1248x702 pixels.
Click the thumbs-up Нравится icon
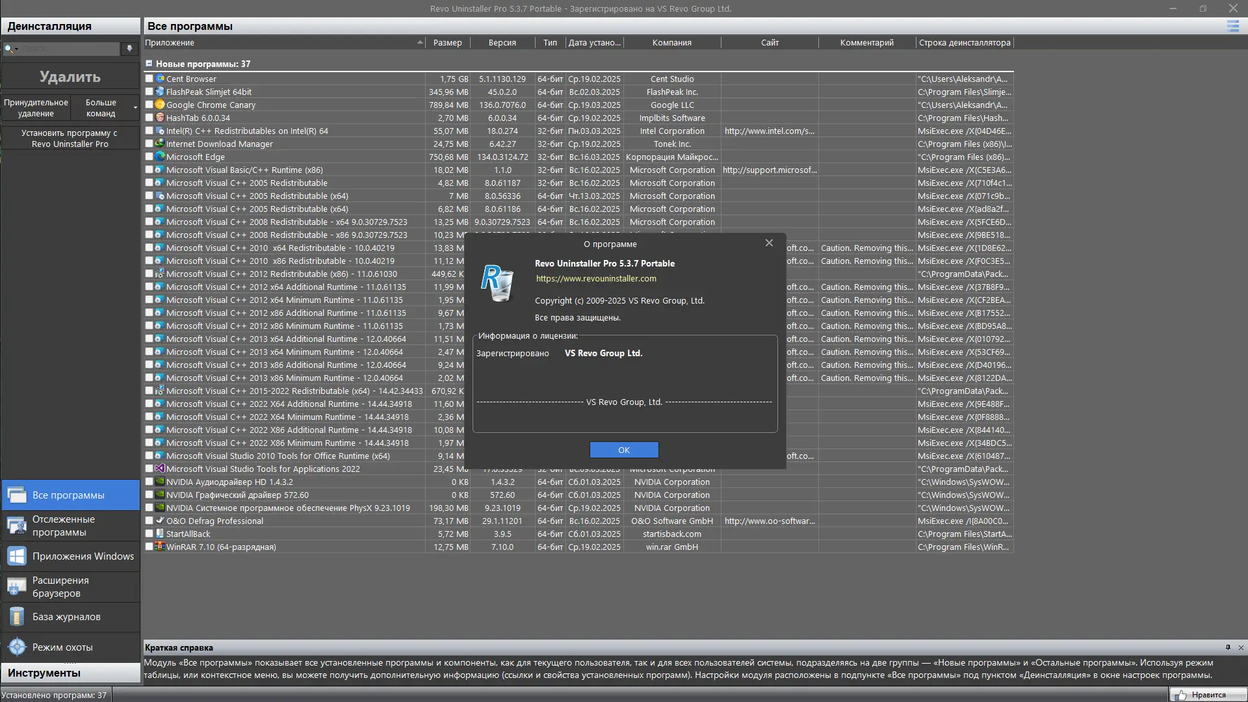click(x=1181, y=695)
